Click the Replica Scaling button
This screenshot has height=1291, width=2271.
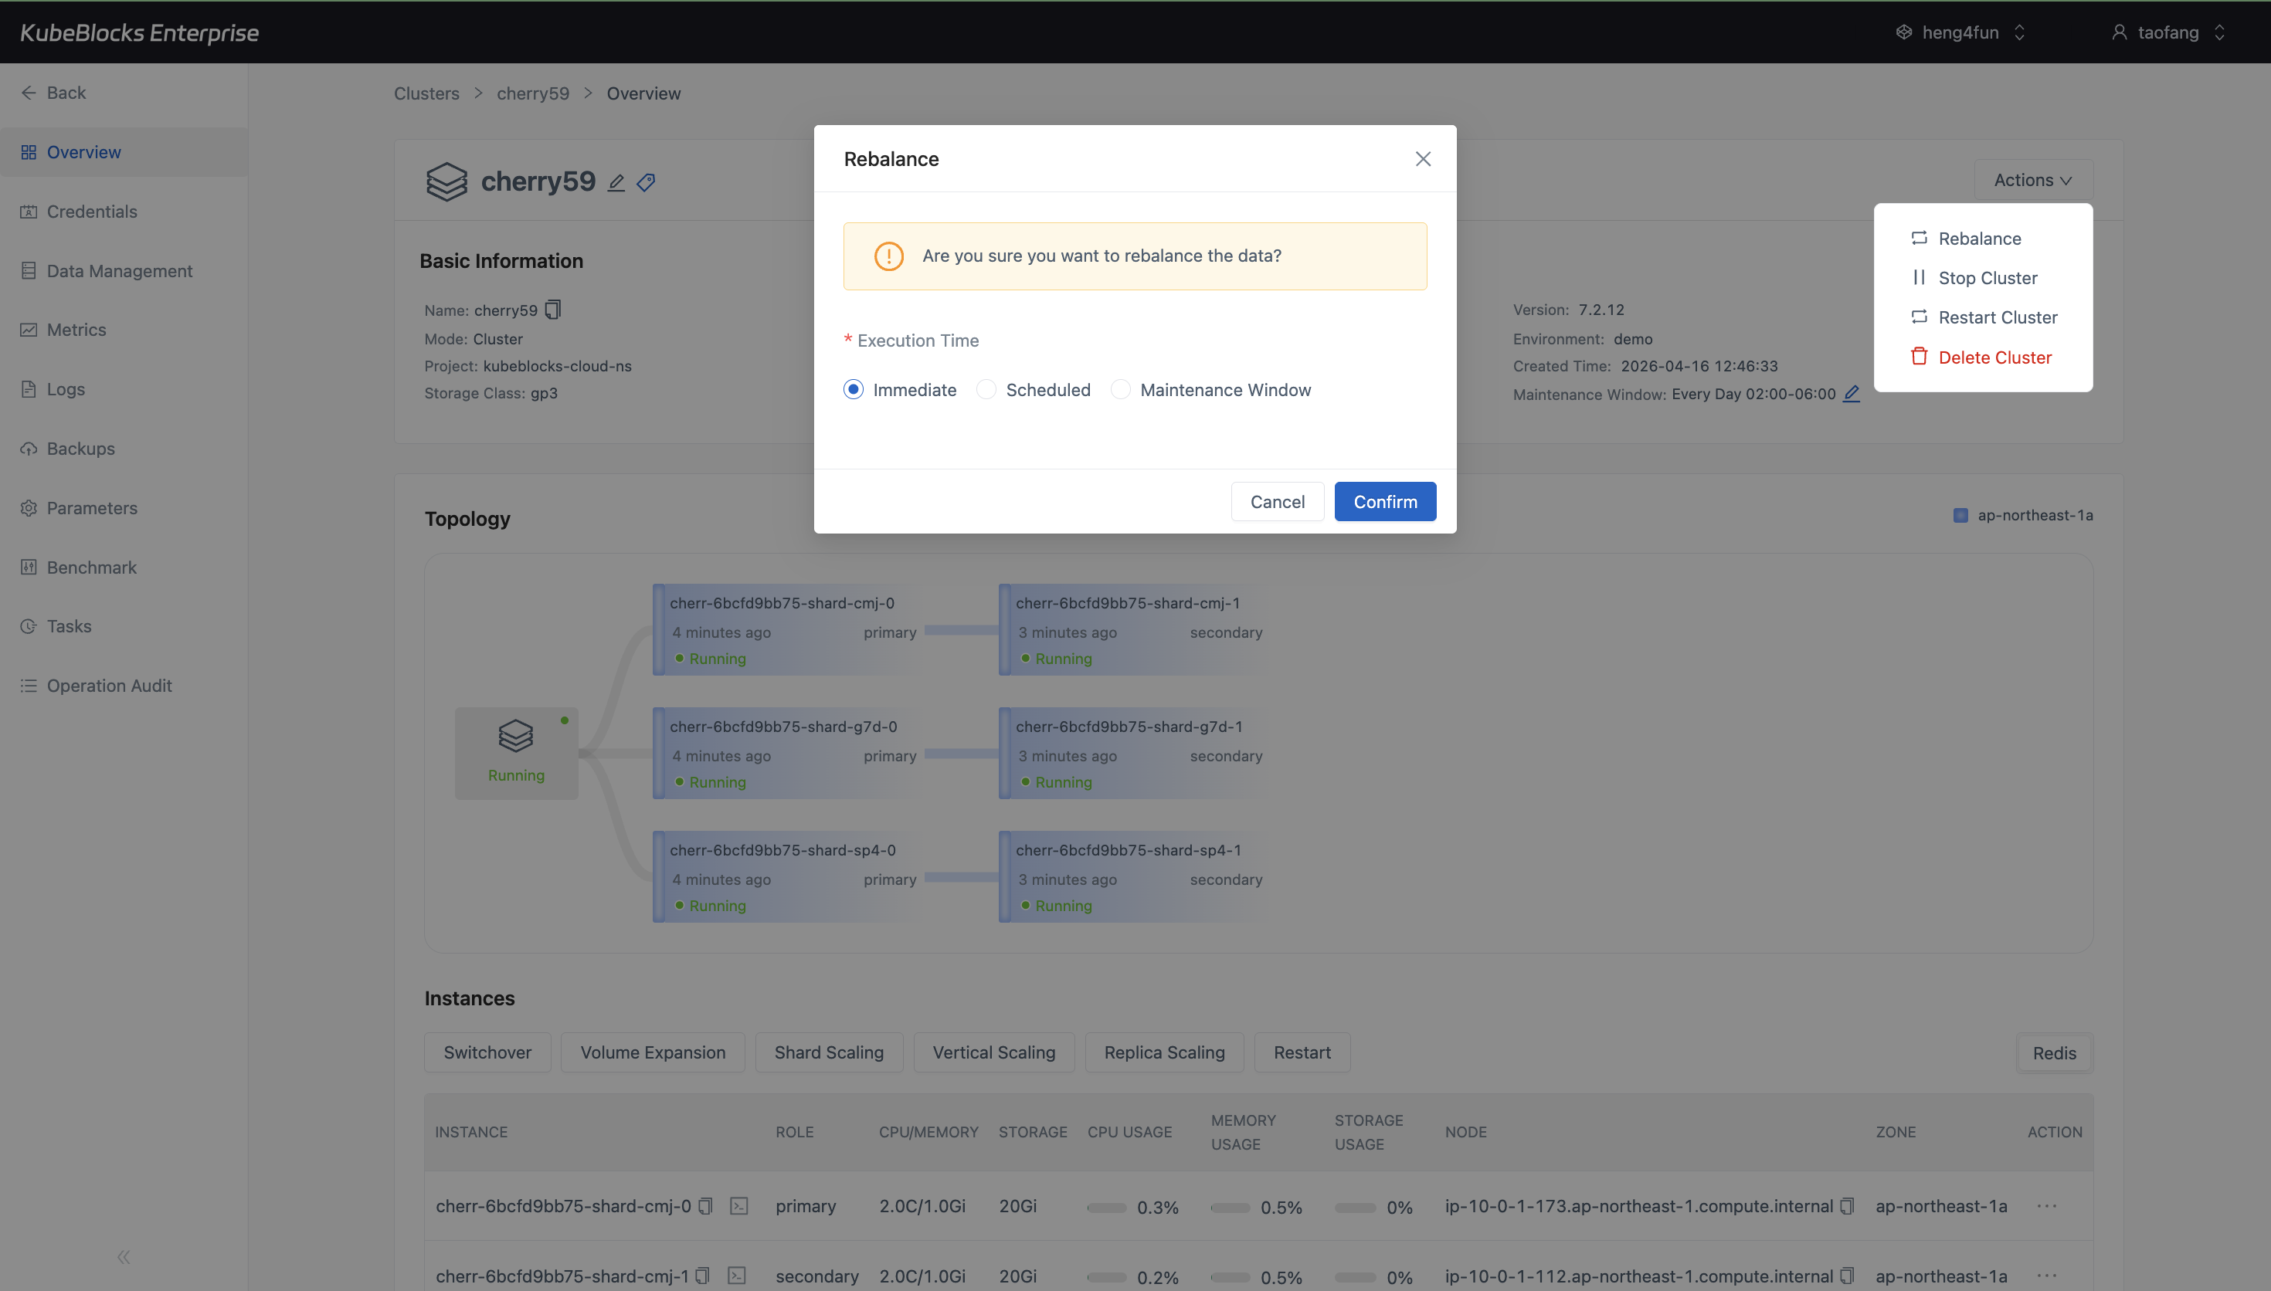point(1163,1052)
